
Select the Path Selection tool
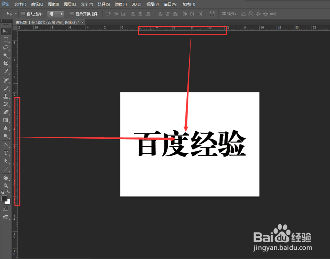(x=6, y=161)
